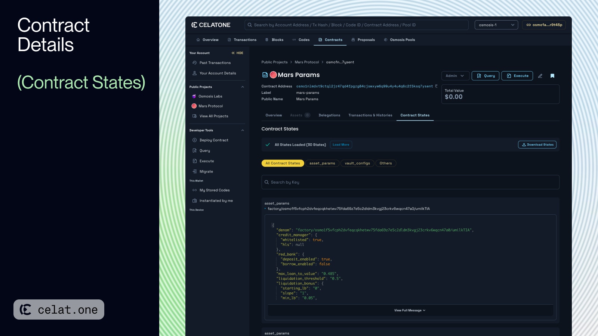Image resolution: width=598 pixels, height=336 pixels.
Task: Switch to Transactions & Histories tab
Action: coord(370,115)
